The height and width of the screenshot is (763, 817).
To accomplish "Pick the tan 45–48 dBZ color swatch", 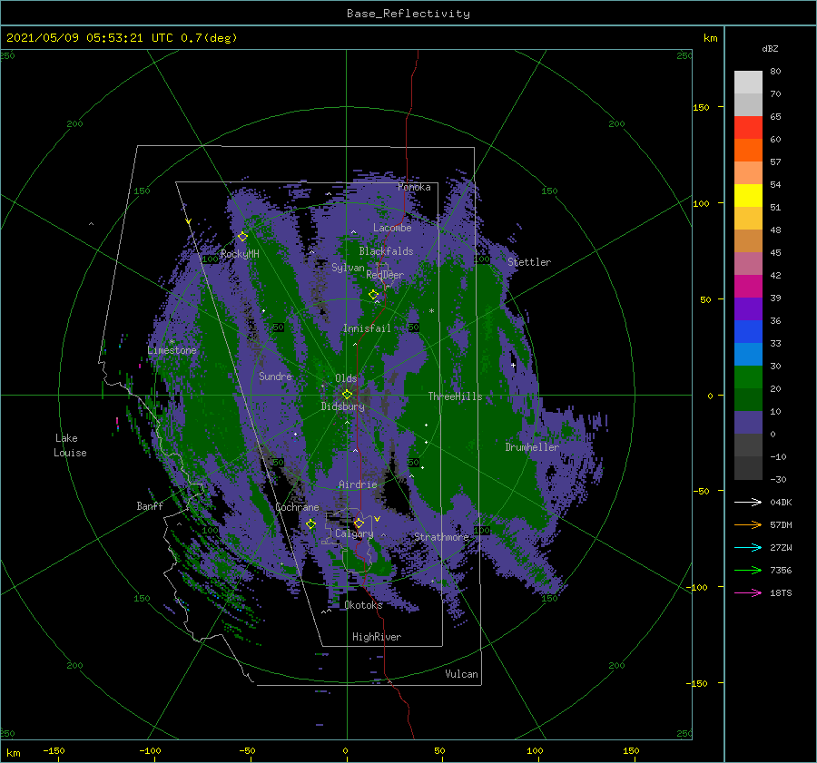I will click(748, 241).
